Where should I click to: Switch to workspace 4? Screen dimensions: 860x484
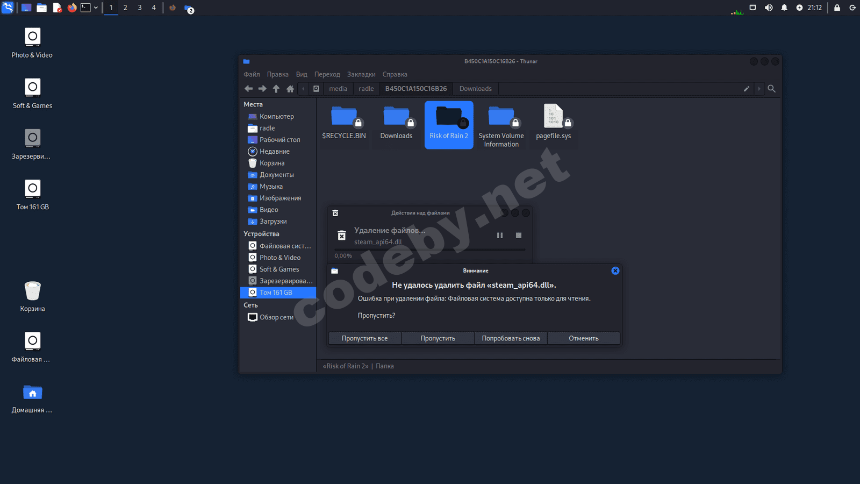[154, 8]
